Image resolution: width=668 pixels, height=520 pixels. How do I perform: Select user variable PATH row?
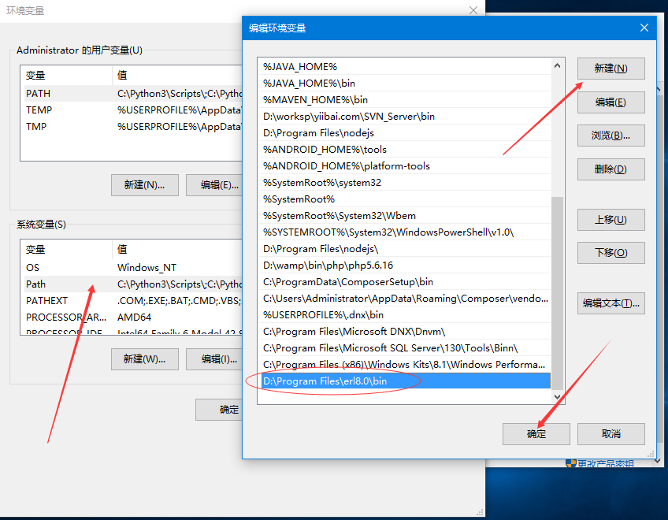click(x=132, y=93)
